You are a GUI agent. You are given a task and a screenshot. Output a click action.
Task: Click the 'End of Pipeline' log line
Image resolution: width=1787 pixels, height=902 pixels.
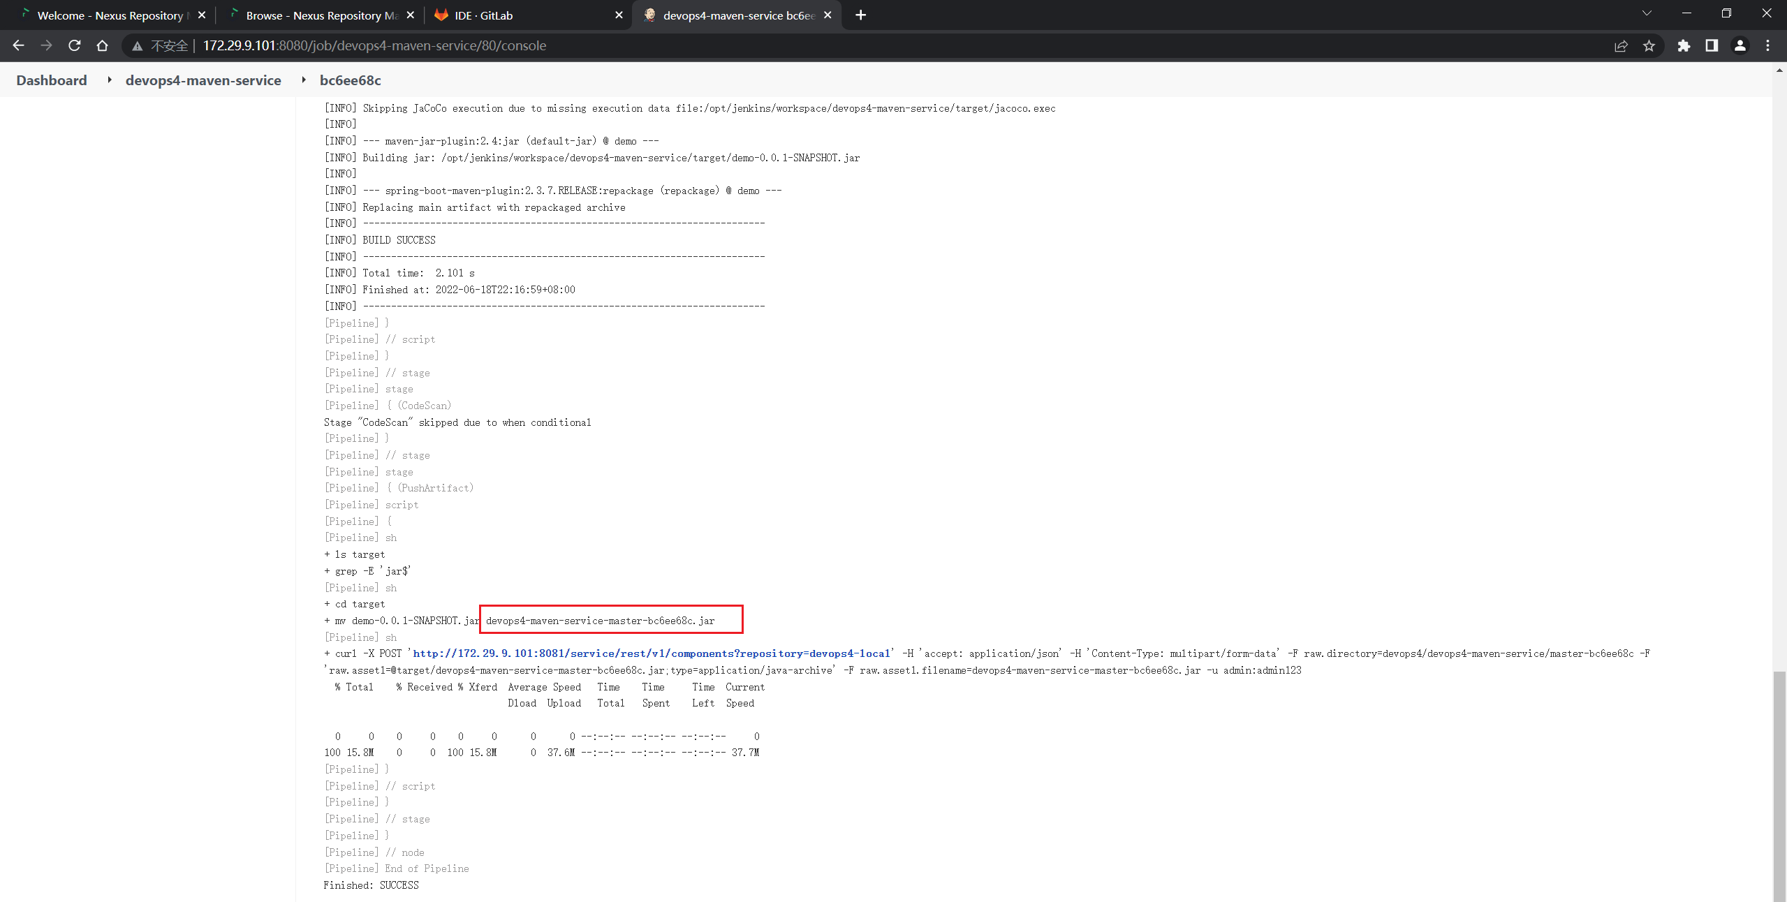[397, 868]
